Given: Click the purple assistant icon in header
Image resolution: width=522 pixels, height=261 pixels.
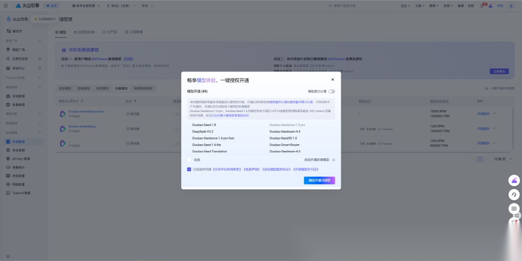Looking at the screenshot, I should [491, 6].
